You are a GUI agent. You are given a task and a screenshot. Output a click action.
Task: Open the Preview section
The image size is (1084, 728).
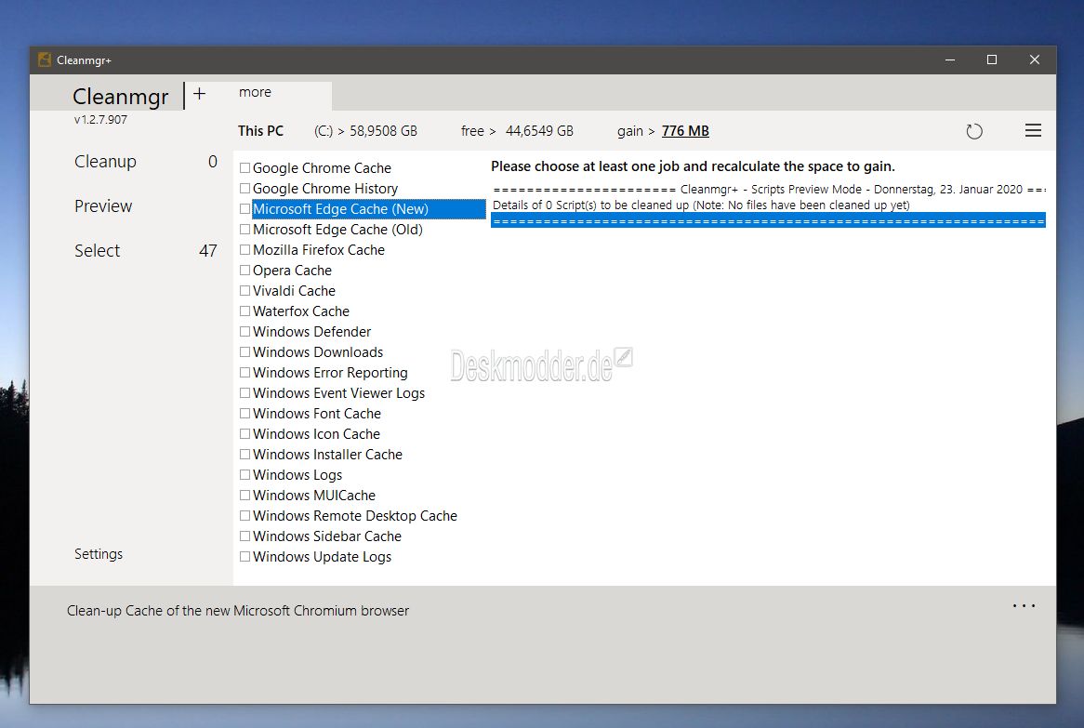(103, 206)
